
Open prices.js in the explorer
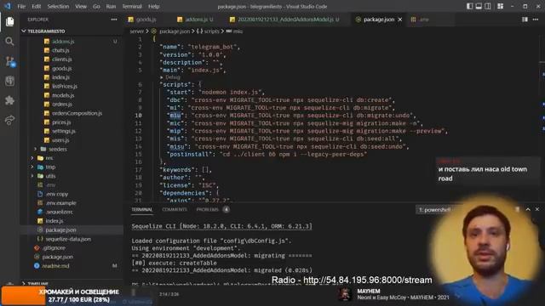[61, 122]
